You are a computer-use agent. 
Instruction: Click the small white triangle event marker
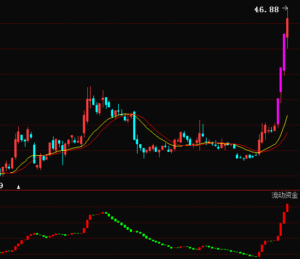tap(18, 187)
